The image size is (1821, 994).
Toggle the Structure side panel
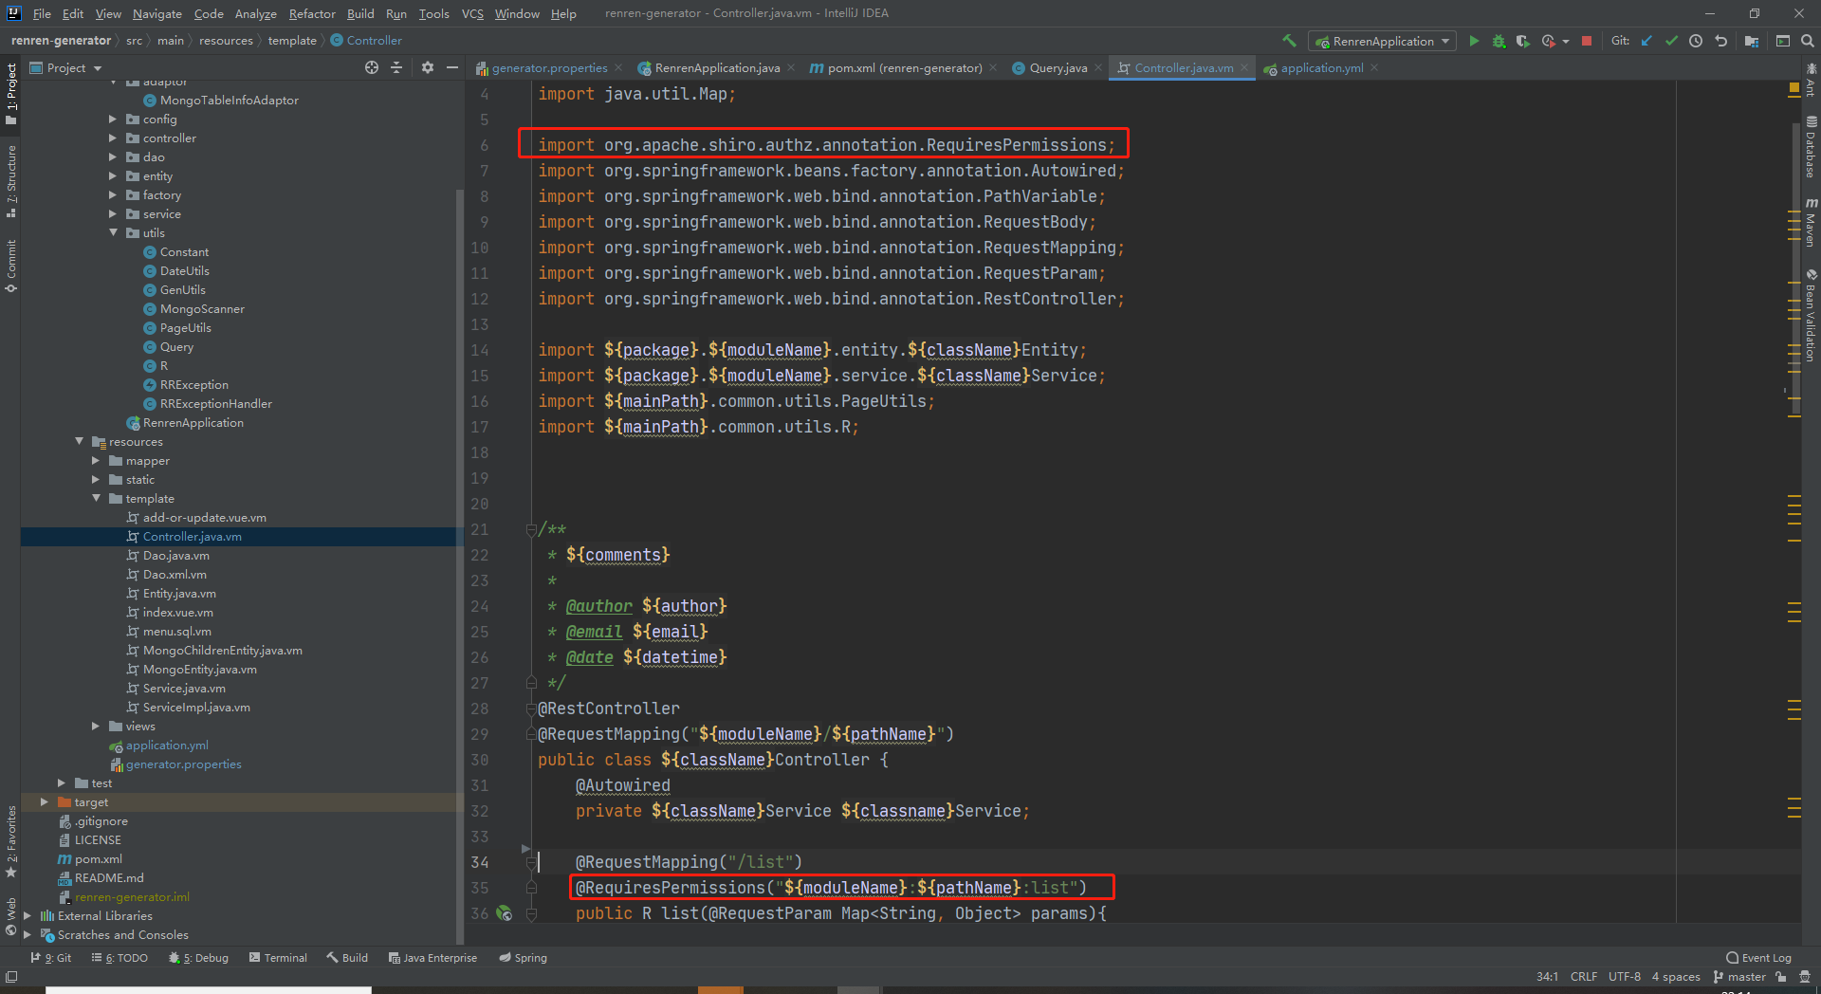pyautogui.click(x=11, y=180)
